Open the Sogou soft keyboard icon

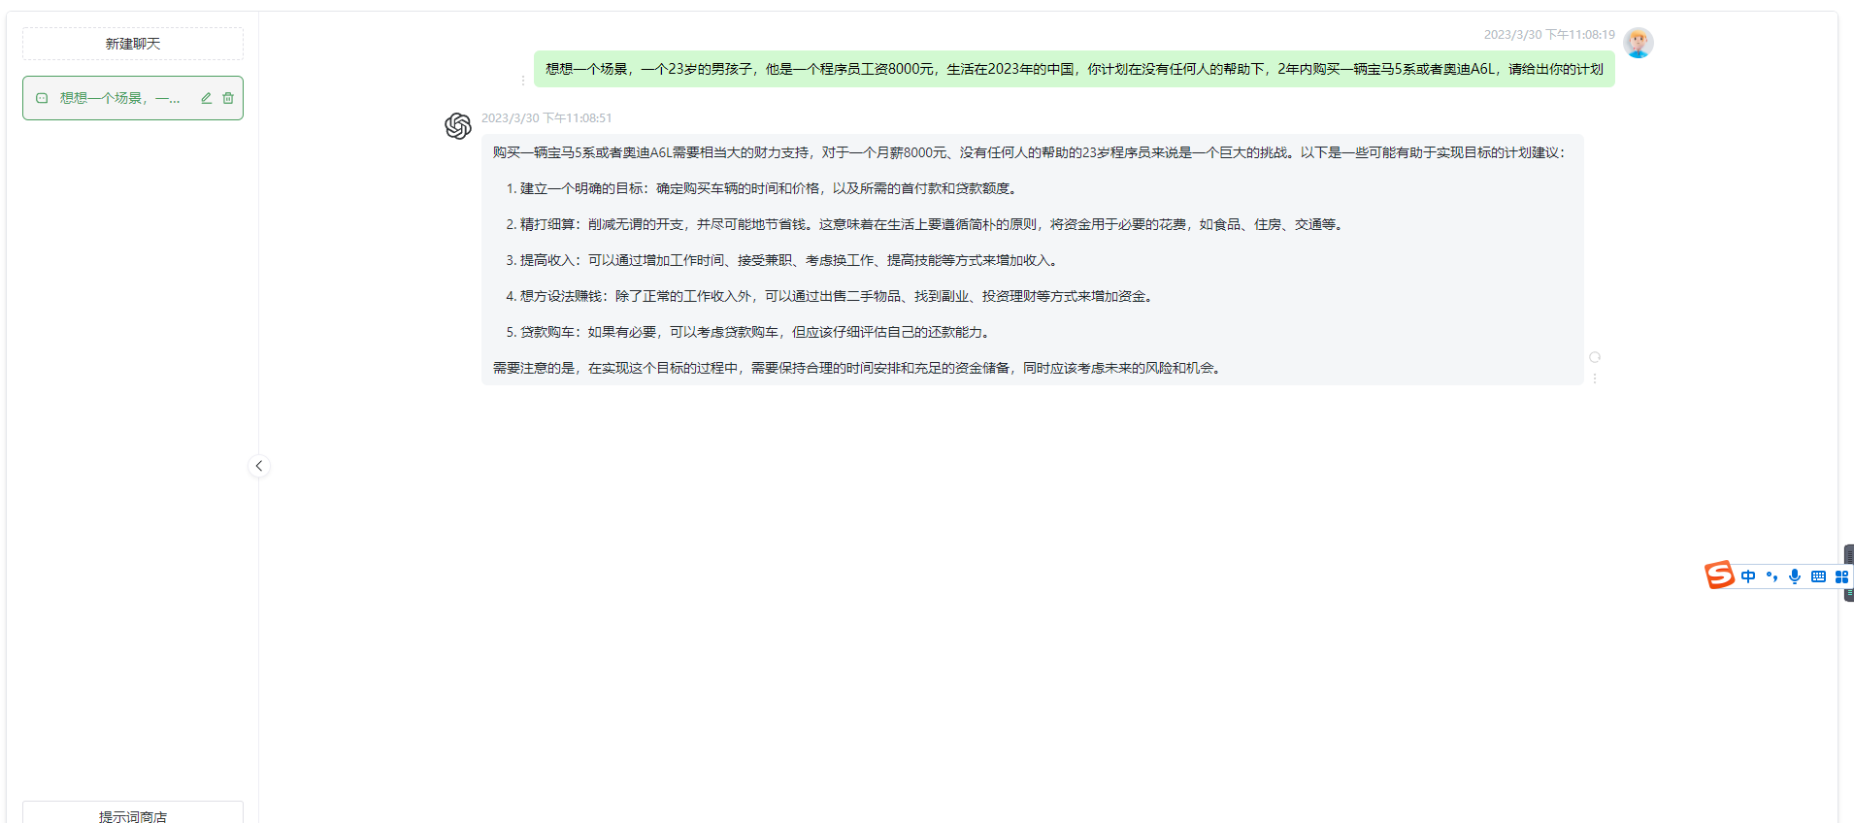coord(1818,576)
